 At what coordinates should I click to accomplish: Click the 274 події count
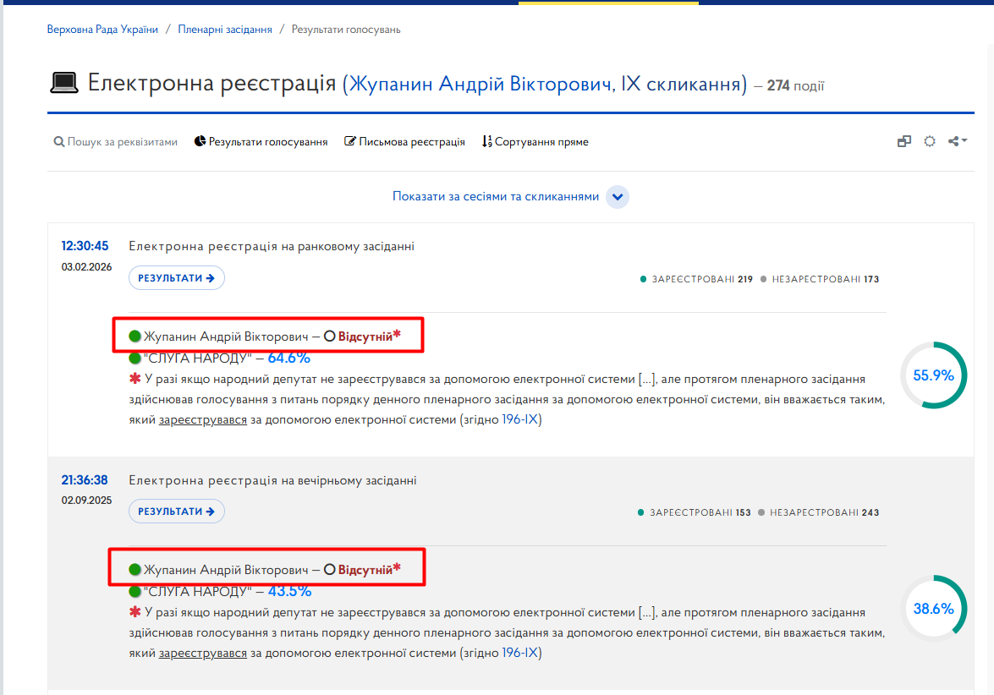click(x=795, y=85)
